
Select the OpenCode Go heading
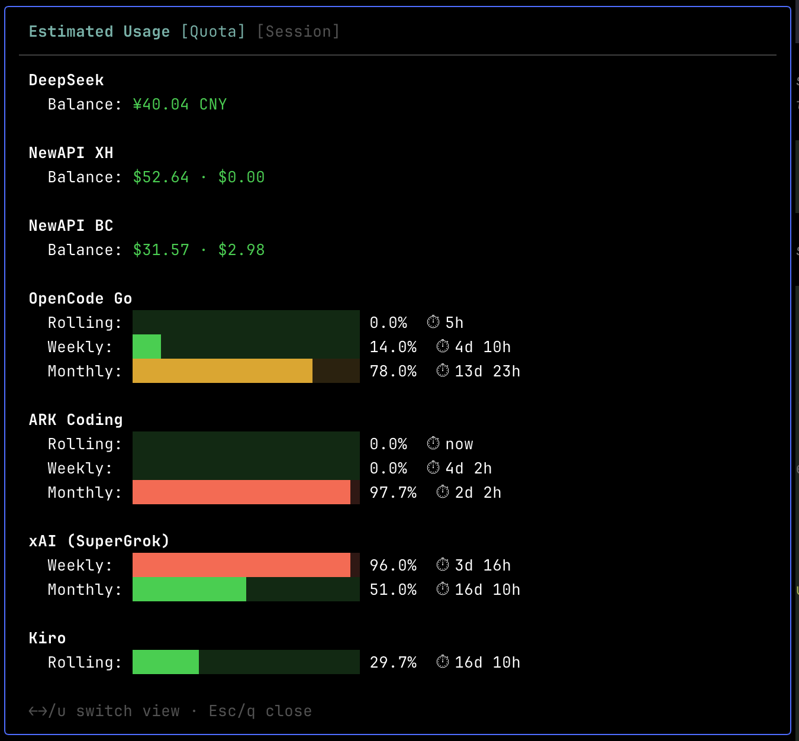point(80,298)
